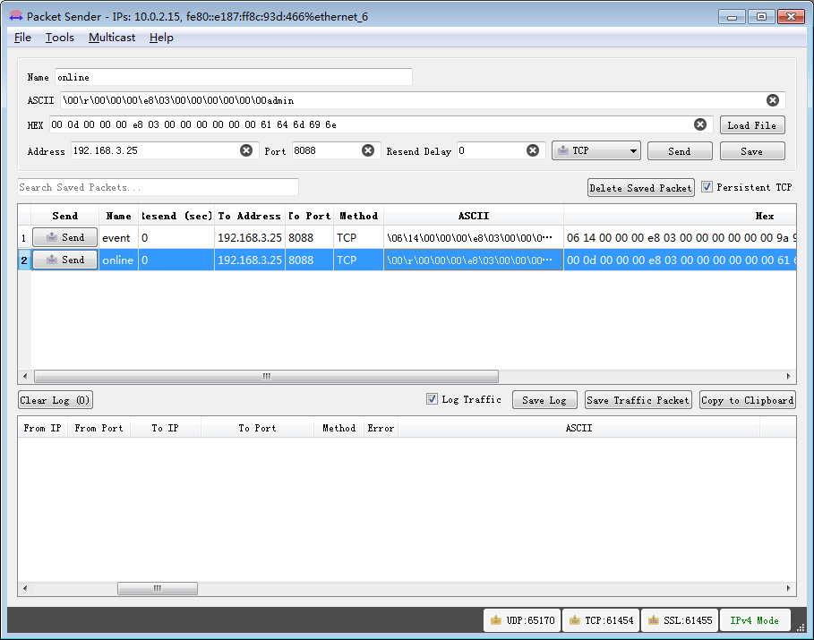The width and height of the screenshot is (814, 640).
Task: Click the saved packets horizontal scrollbar
Action: click(265, 377)
